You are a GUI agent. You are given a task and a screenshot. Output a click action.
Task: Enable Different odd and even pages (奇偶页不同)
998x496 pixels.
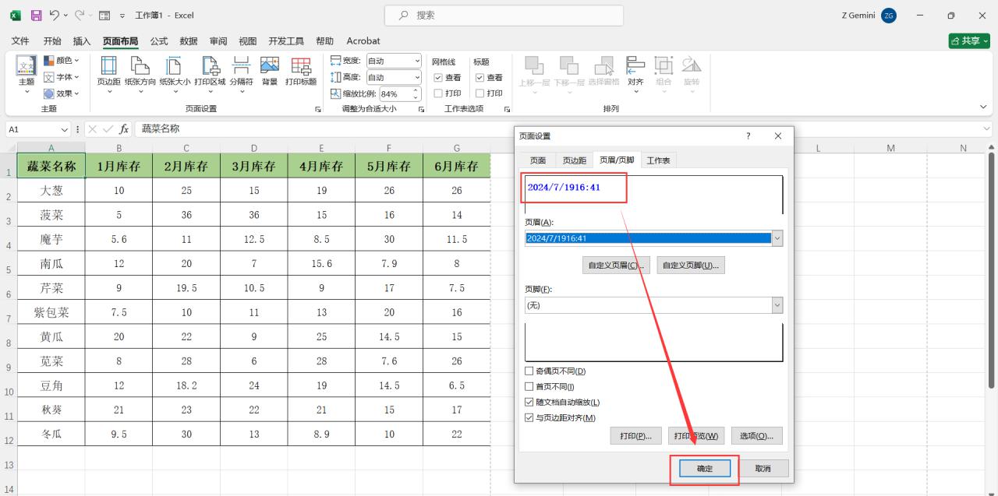[x=530, y=371]
